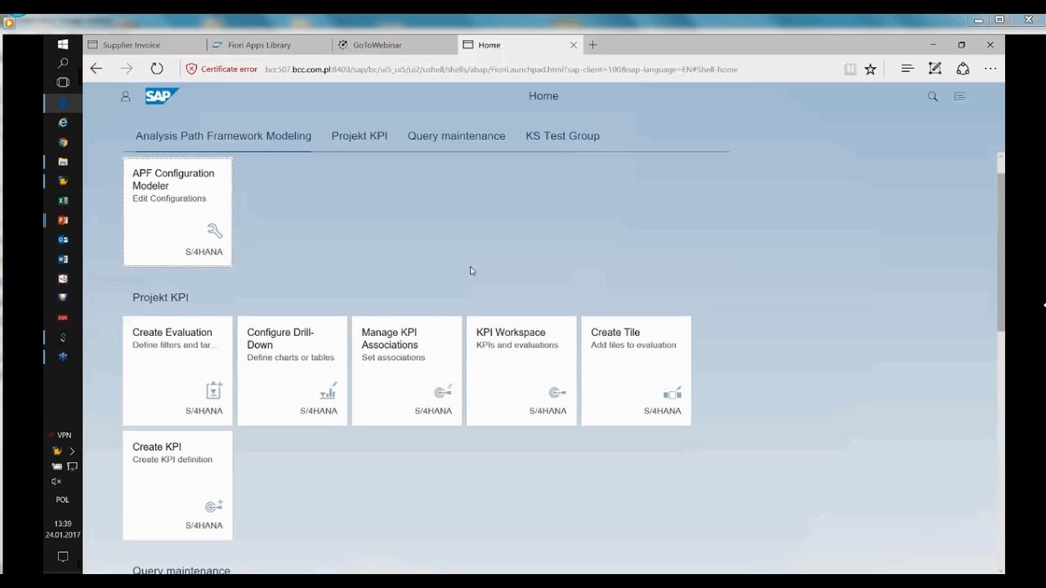1046x588 pixels.
Task: Open Task View on the taskbar
Action: (x=63, y=82)
